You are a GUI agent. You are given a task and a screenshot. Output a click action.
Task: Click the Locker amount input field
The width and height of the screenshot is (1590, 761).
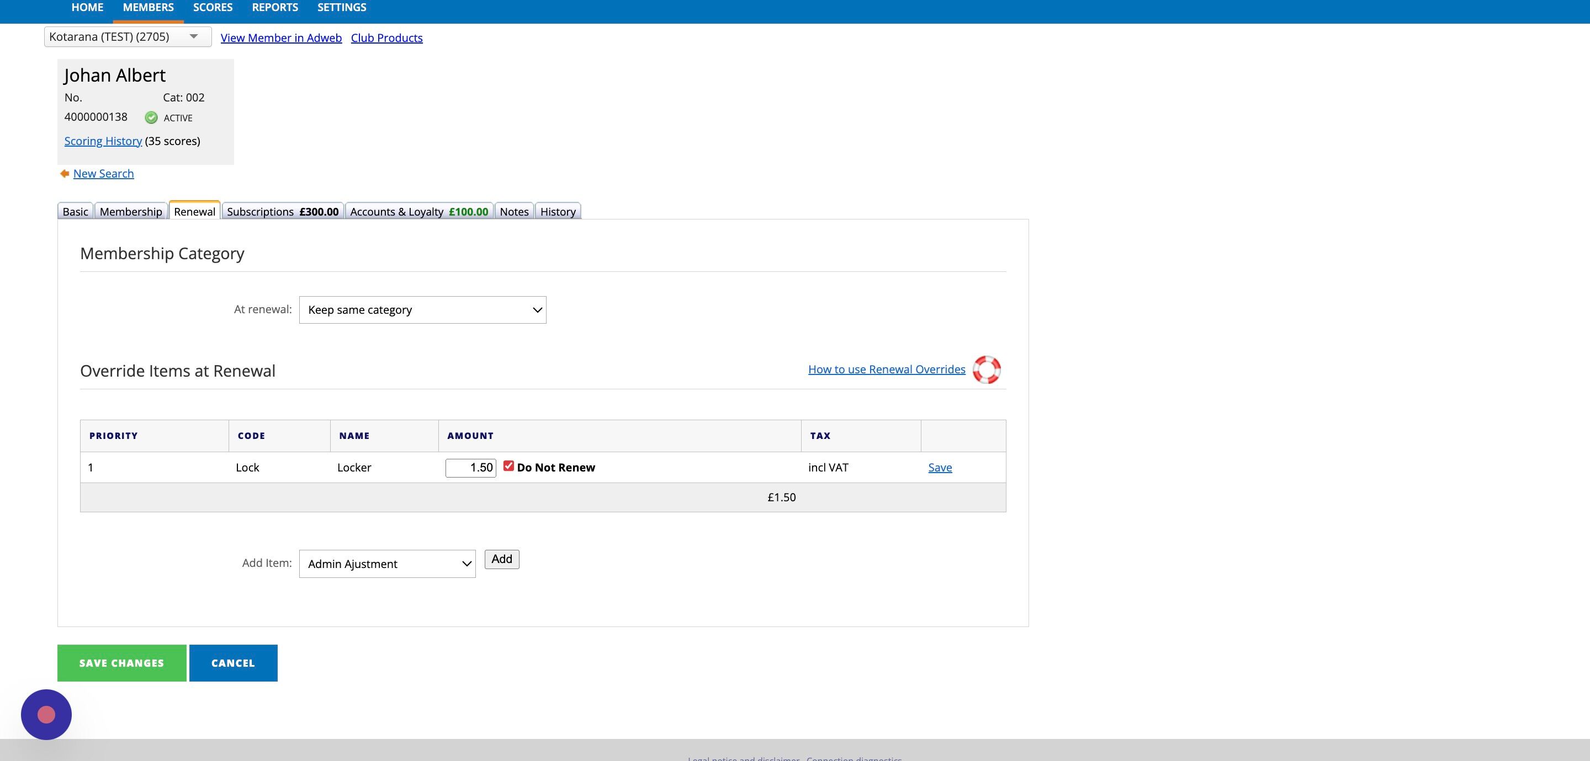click(x=471, y=468)
